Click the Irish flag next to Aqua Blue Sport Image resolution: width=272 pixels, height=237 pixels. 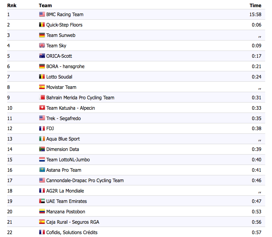(x=42, y=139)
